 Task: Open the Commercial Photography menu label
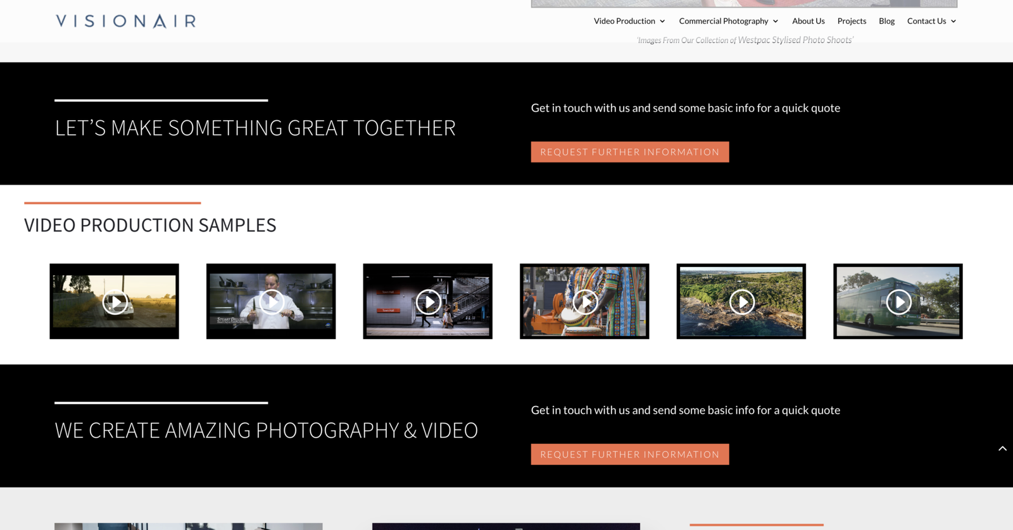pyautogui.click(x=723, y=21)
